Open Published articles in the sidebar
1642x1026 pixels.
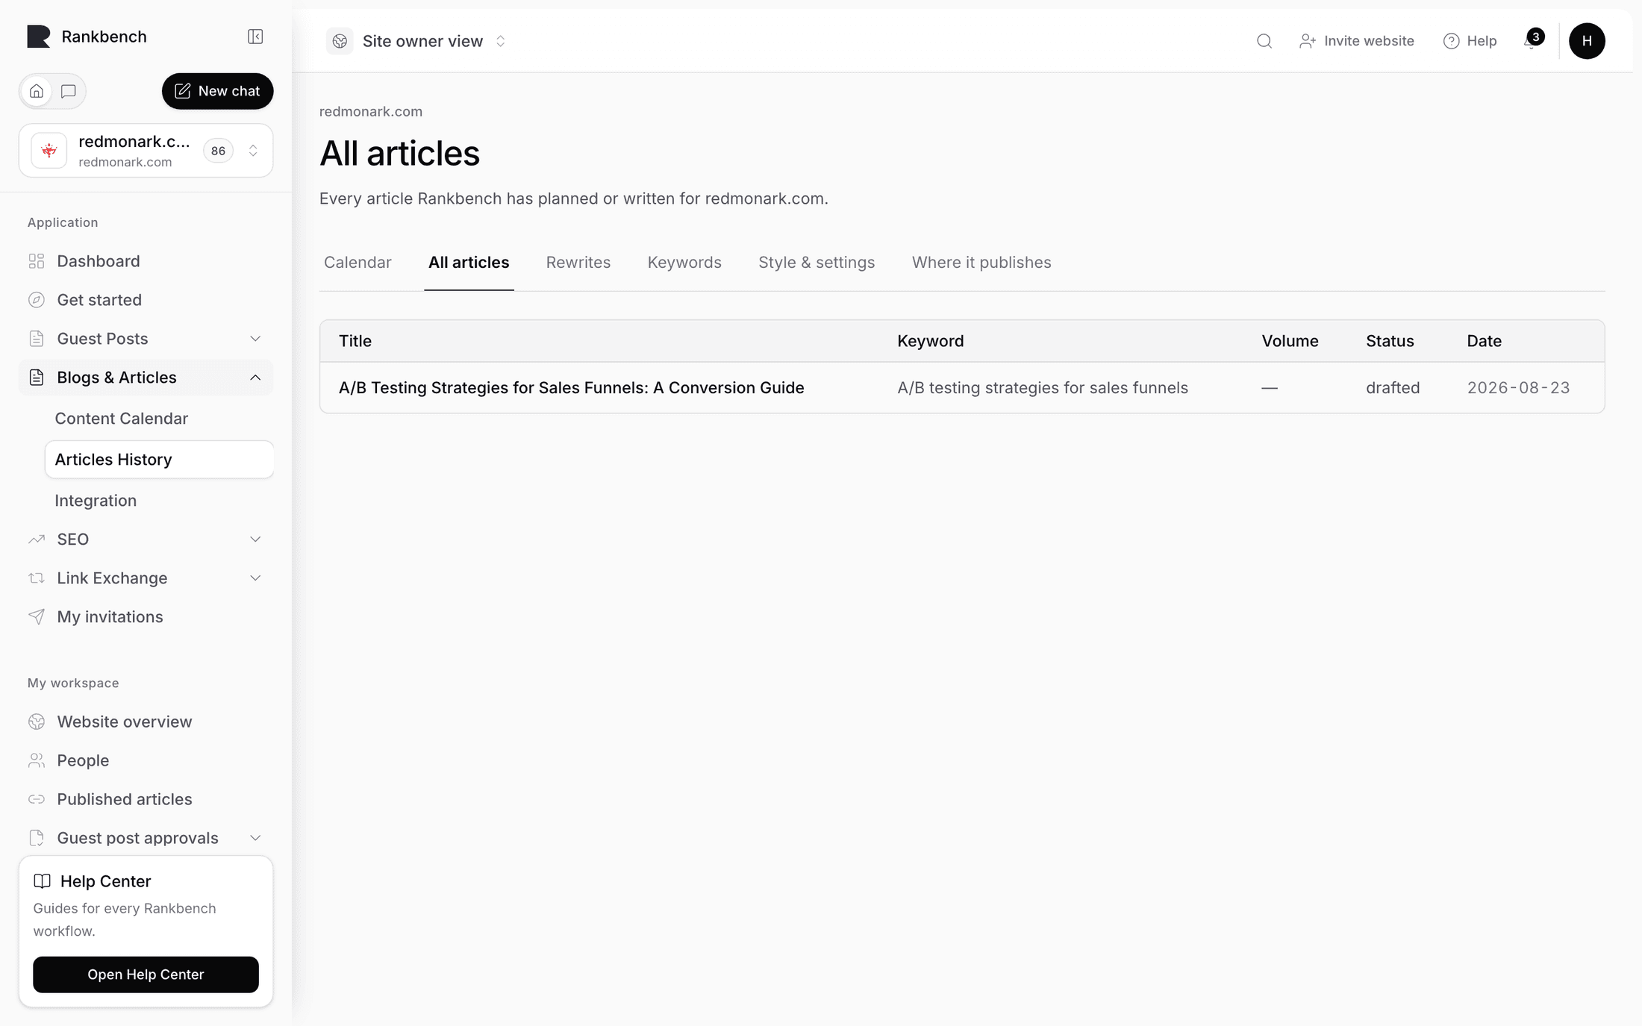(146, 799)
